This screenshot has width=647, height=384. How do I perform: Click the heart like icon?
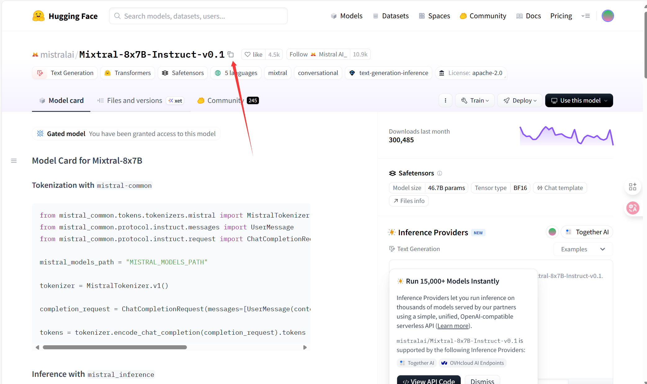(x=247, y=55)
